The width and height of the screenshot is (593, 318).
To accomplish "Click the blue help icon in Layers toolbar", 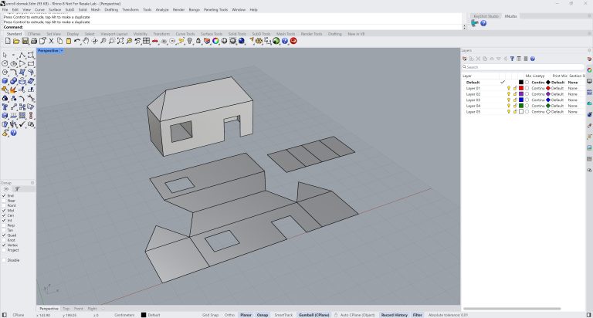I will [533, 59].
